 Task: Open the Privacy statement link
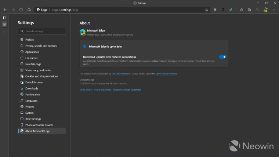[x=102, y=90]
